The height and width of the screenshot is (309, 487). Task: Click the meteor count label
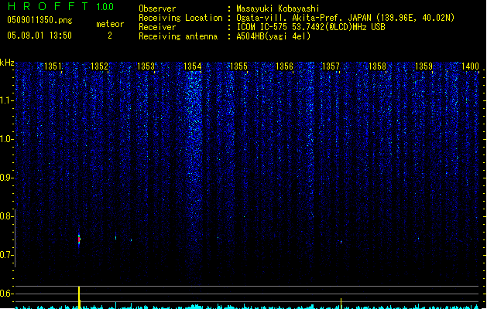pos(110,24)
